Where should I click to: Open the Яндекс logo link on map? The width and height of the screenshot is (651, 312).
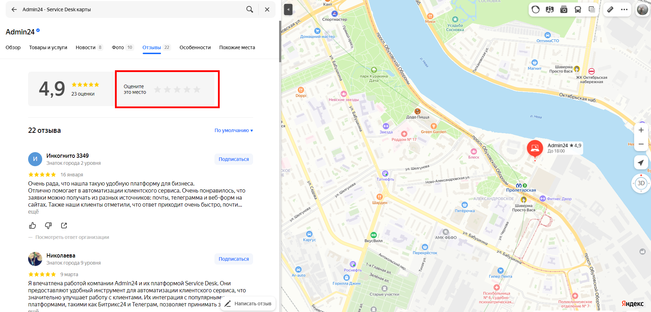(632, 304)
